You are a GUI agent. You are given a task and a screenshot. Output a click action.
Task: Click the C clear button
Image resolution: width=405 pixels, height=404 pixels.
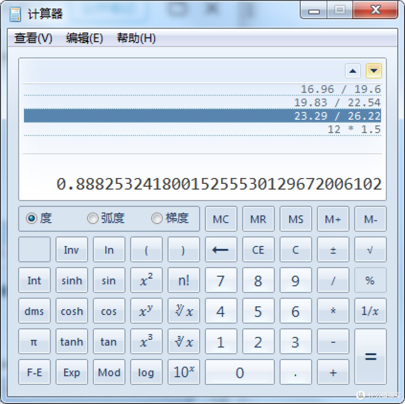pos(295,249)
